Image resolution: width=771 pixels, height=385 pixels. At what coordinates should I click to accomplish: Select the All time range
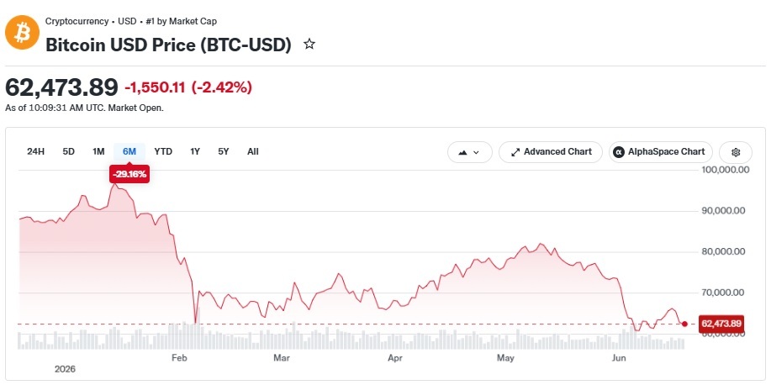(x=253, y=151)
